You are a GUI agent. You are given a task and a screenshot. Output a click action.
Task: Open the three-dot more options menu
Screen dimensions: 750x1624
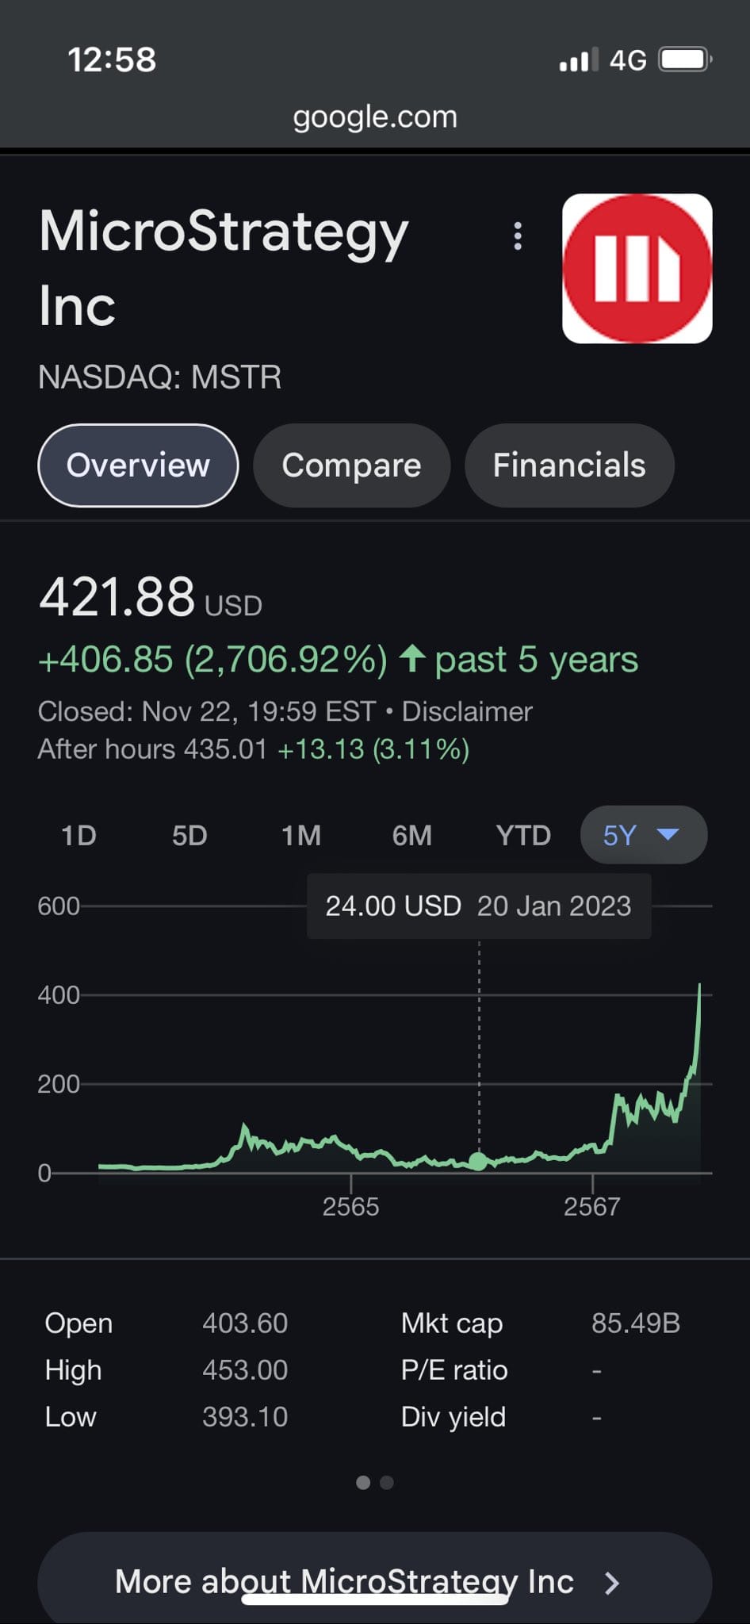click(x=518, y=236)
